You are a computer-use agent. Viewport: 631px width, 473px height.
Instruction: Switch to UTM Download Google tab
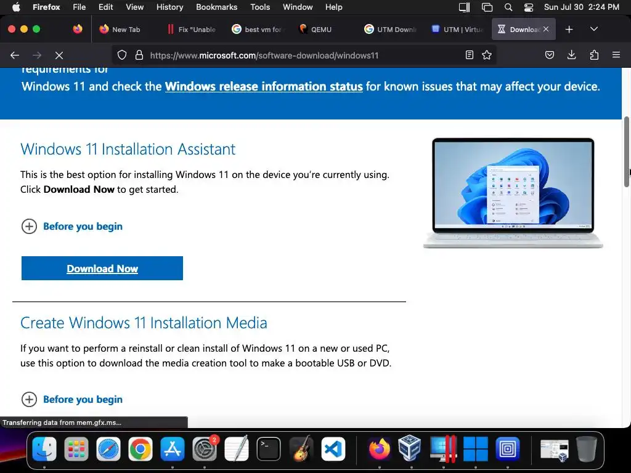pos(390,30)
